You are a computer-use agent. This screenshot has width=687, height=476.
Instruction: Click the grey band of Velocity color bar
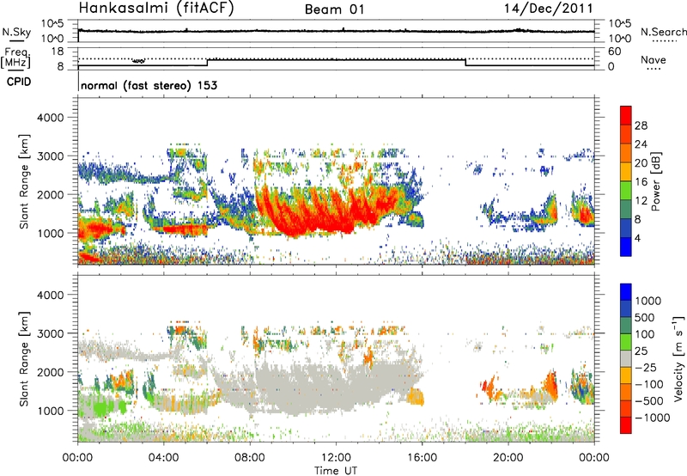(626, 358)
